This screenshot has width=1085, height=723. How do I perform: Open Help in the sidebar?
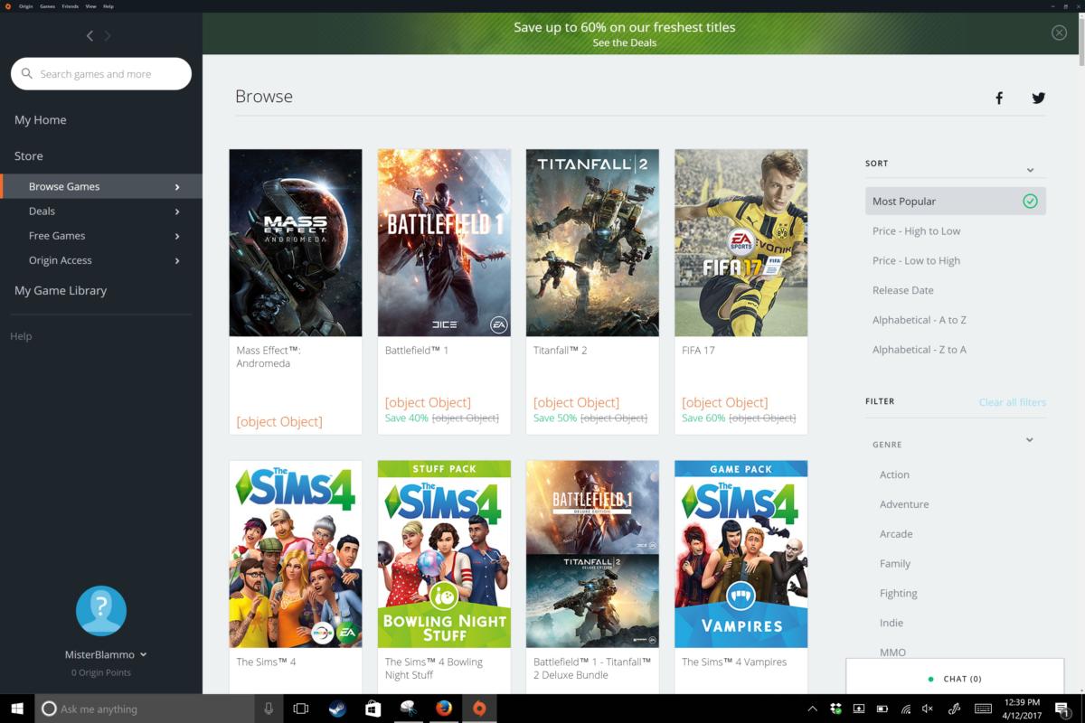click(21, 336)
